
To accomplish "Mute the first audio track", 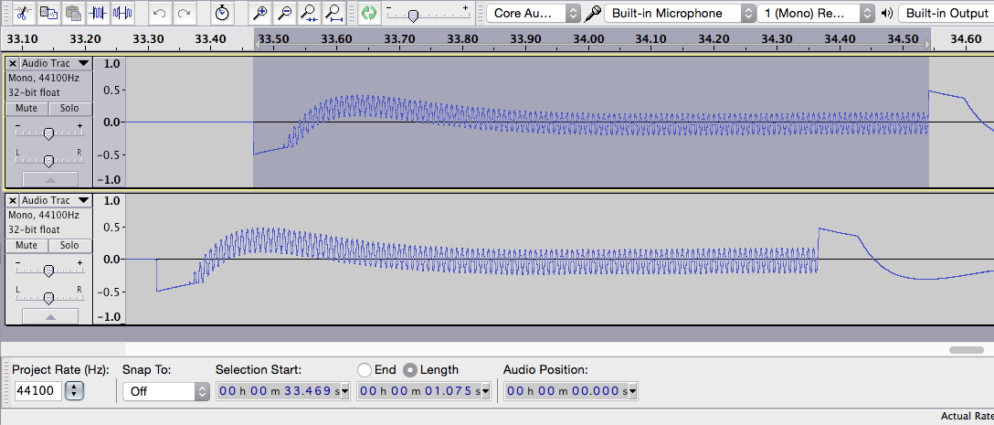I will pos(26,108).
